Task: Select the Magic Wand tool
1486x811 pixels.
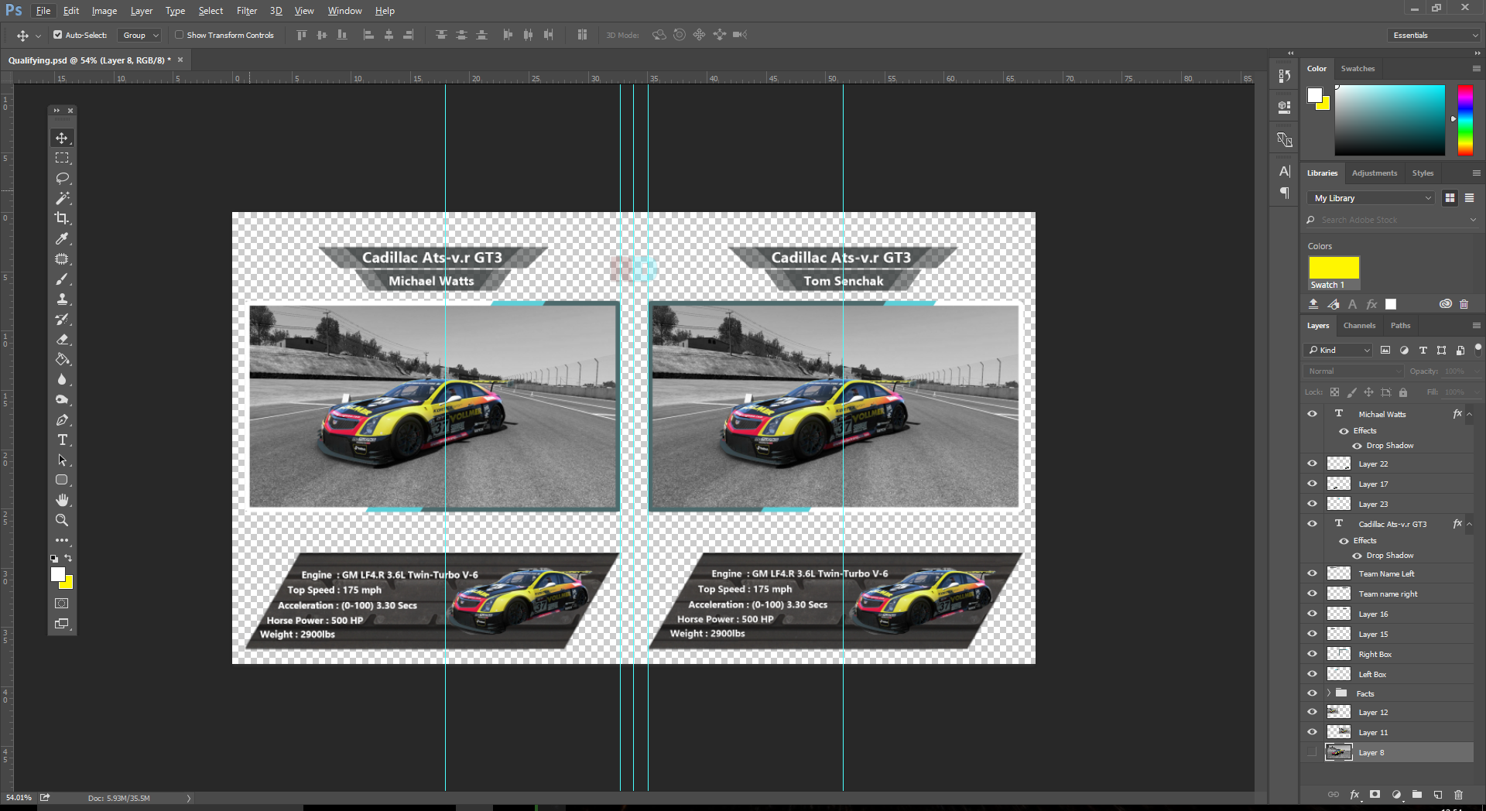Action: click(62, 198)
